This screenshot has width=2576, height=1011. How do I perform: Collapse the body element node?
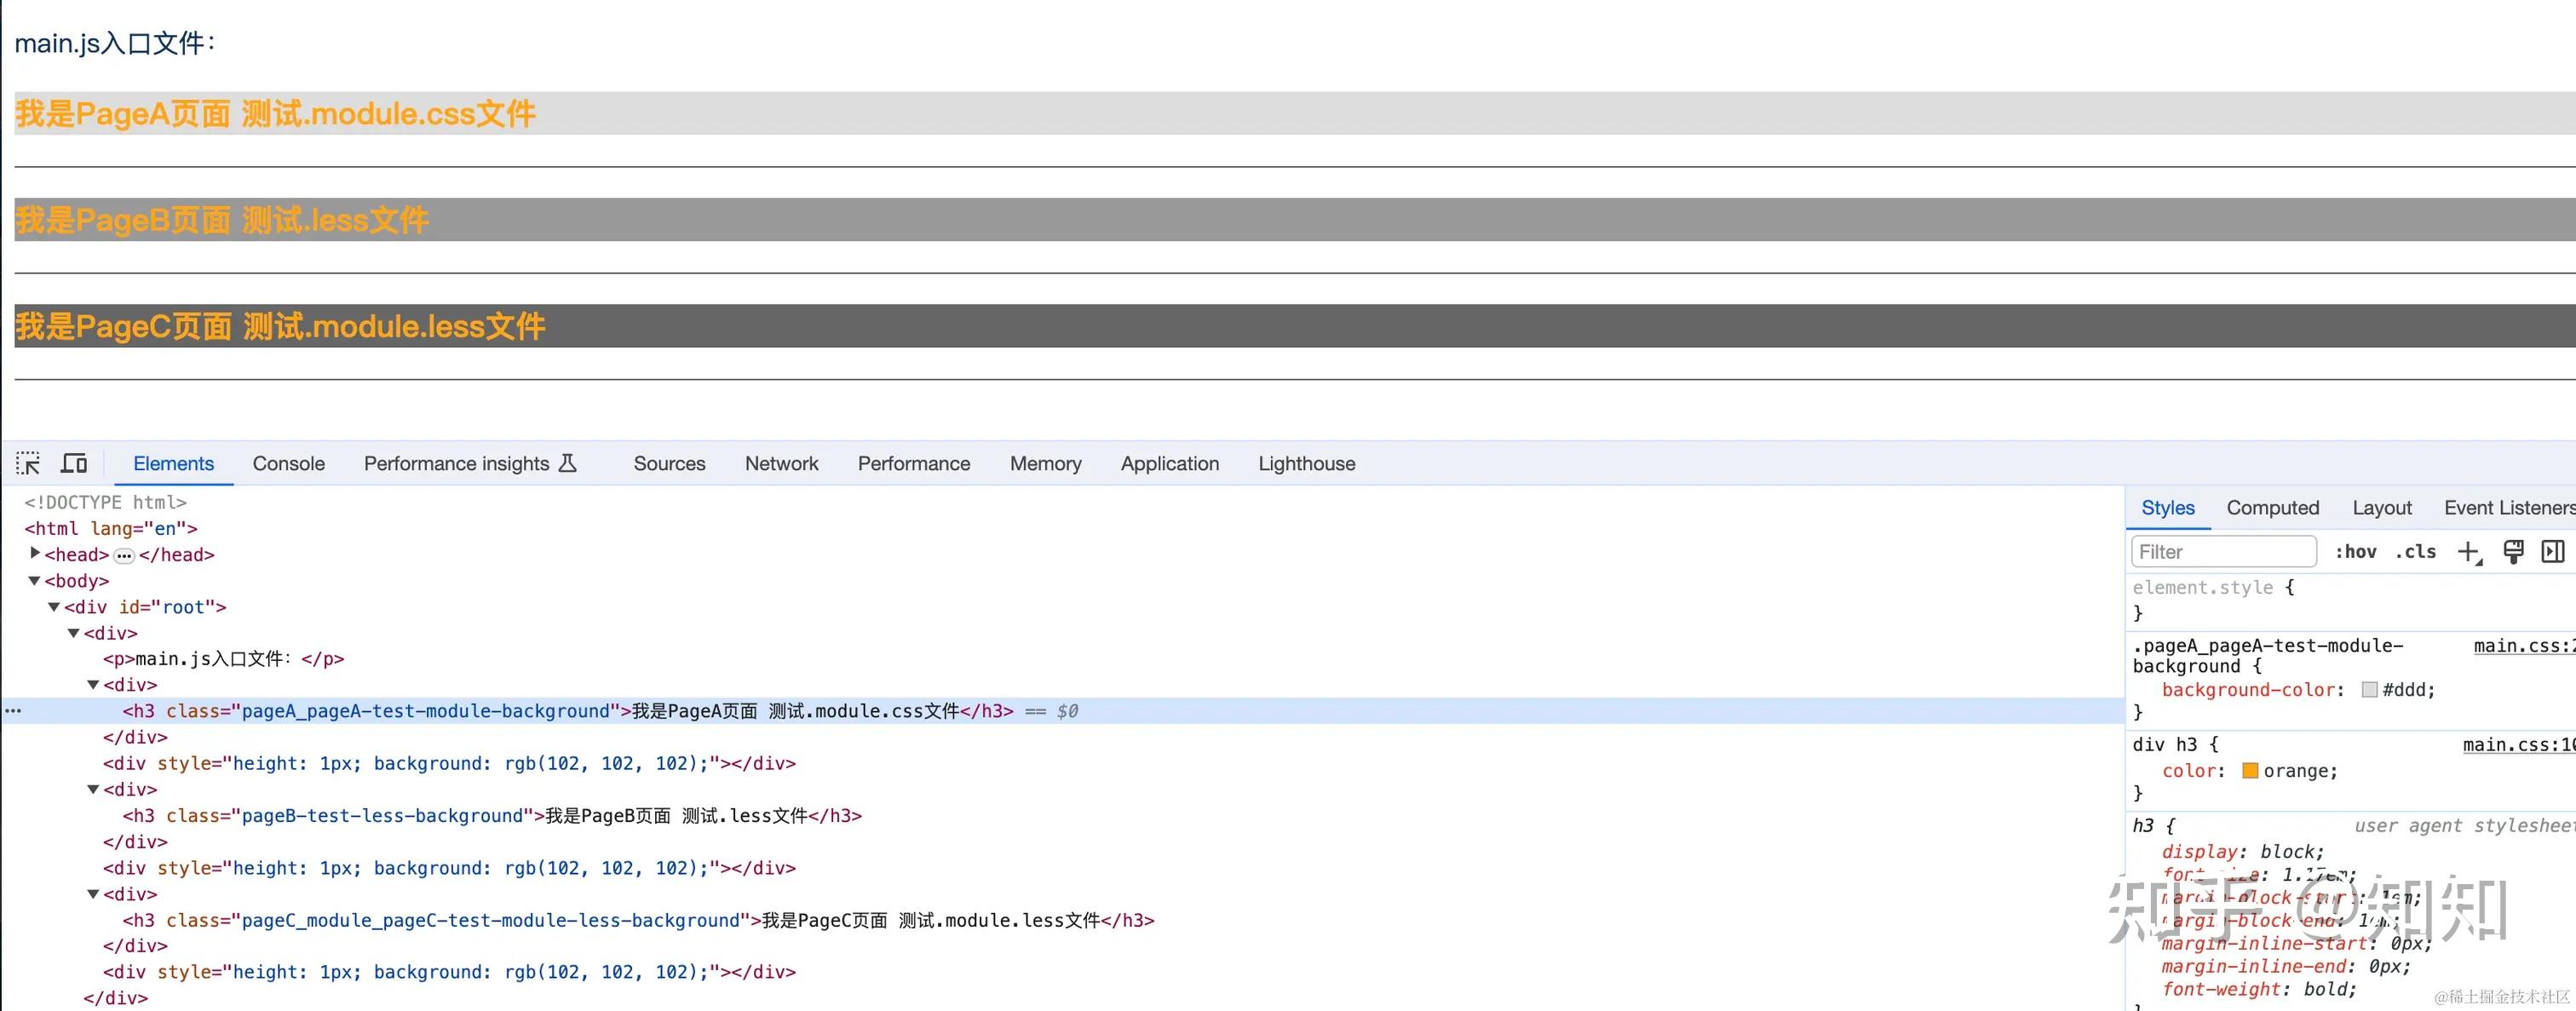pos(34,581)
